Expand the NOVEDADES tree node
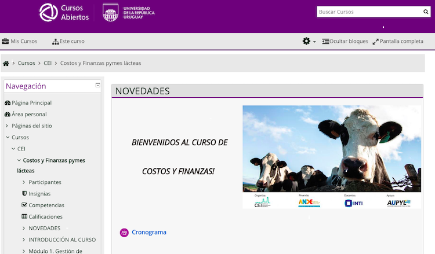 [24, 229]
